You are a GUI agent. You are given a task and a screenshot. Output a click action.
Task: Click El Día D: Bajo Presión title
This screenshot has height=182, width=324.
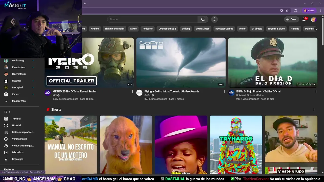(x=258, y=92)
